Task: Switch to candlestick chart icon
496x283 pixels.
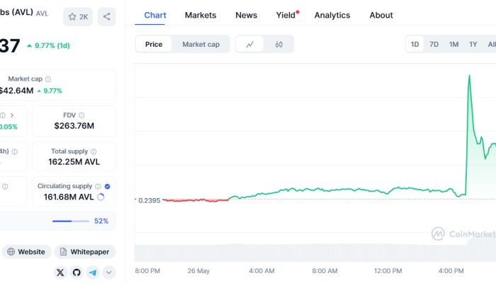Action: (x=279, y=45)
